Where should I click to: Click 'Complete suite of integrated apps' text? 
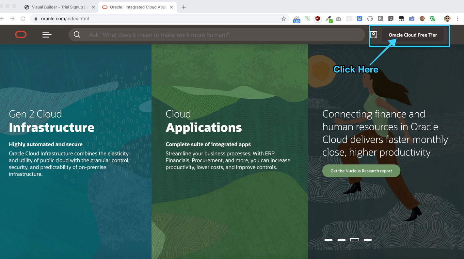[208, 144]
